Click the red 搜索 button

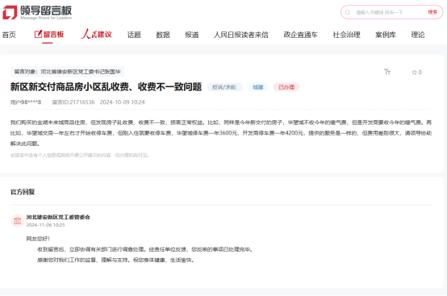pos(432,12)
